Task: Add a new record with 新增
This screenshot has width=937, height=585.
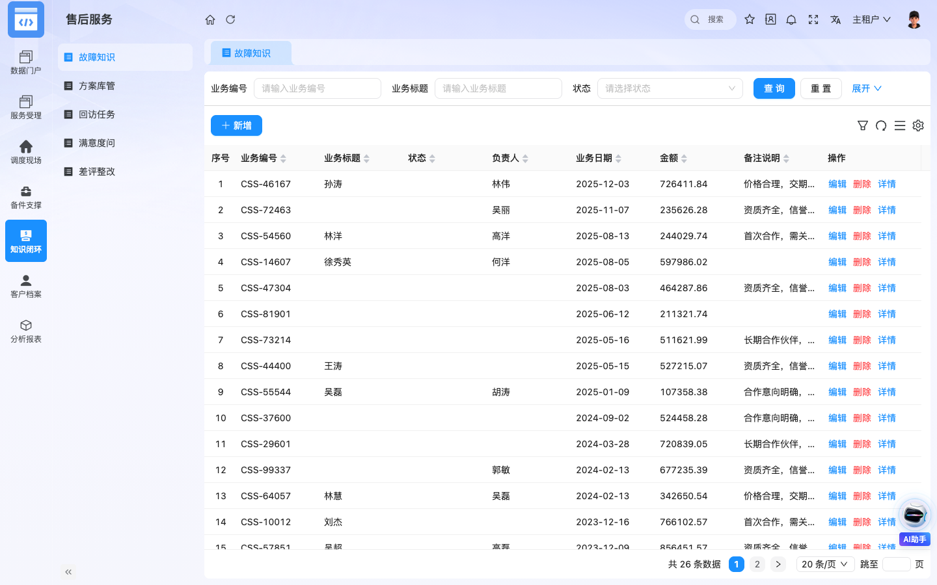Action: coord(236,125)
